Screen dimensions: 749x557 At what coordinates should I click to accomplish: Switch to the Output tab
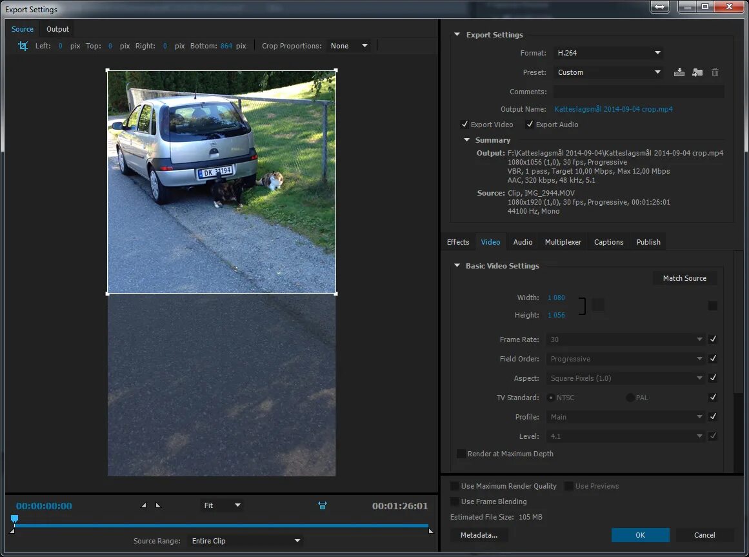pyautogui.click(x=57, y=29)
